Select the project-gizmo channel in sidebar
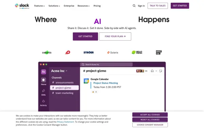The width and height of the screenshot is (204, 128). pyautogui.click(x=64, y=88)
